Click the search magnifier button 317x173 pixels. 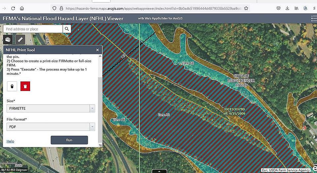67,29
